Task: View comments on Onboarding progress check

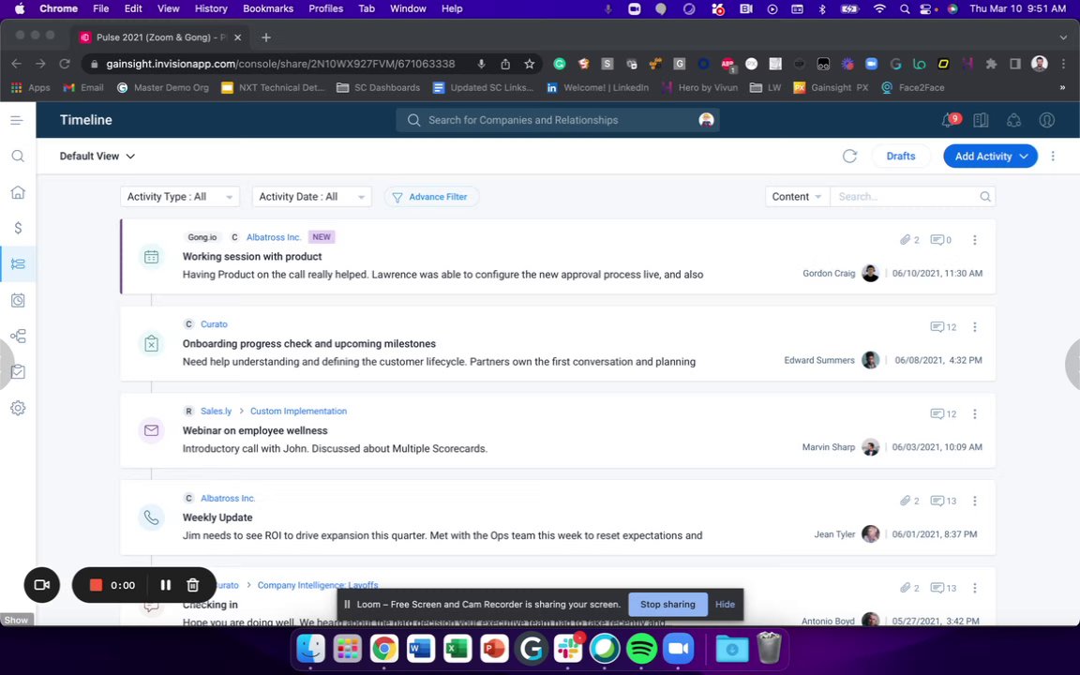Action: 943,327
